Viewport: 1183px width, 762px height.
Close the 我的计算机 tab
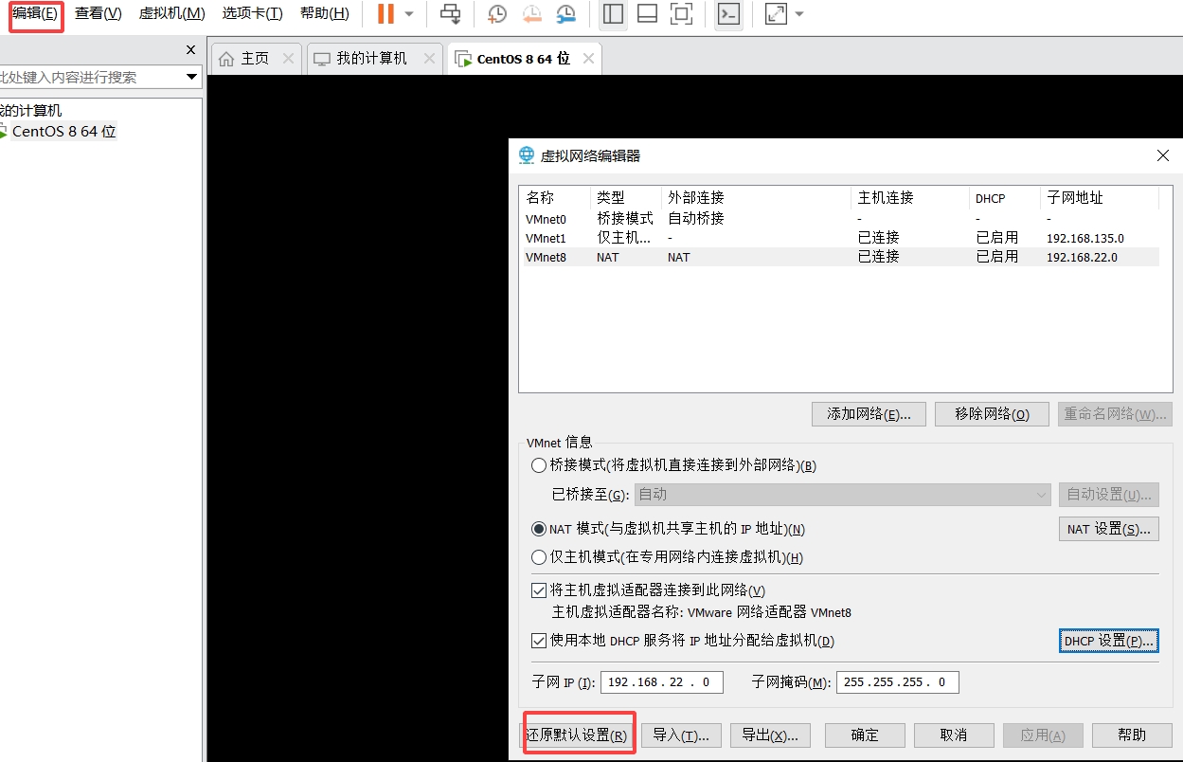click(x=429, y=59)
